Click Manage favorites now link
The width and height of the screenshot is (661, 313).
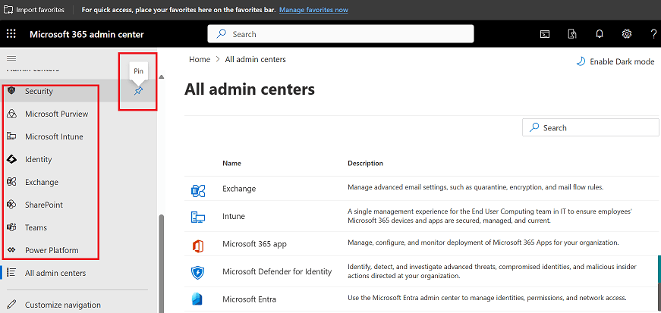pyautogui.click(x=313, y=9)
